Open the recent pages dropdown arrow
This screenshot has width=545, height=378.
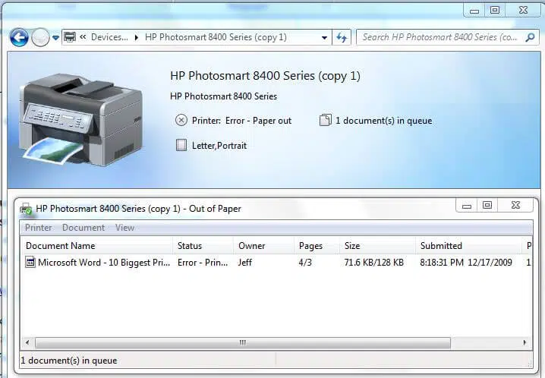point(55,37)
